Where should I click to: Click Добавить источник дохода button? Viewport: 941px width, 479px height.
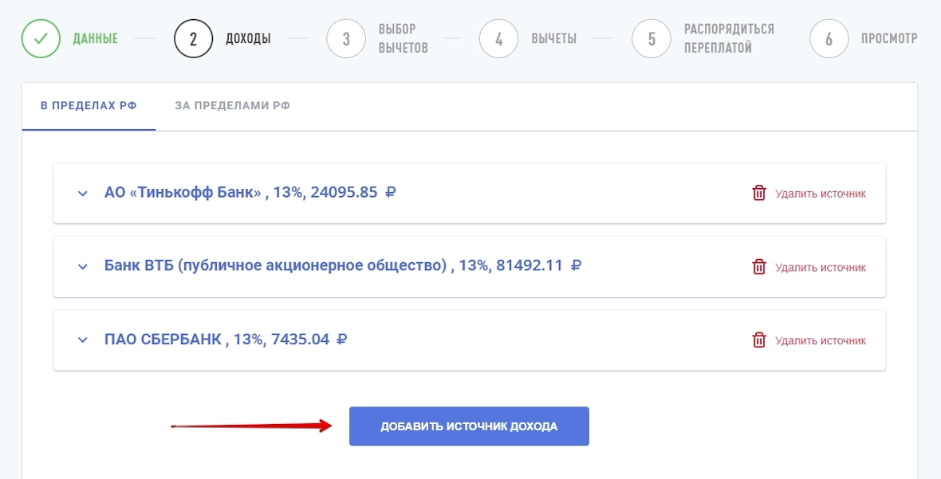tap(469, 426)
